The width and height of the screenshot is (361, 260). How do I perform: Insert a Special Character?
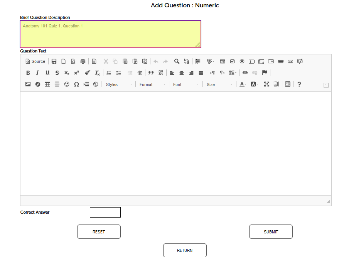[x=76, y=84]
